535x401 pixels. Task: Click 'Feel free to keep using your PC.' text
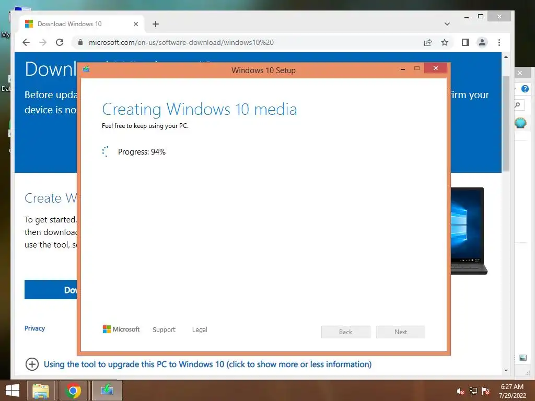click(x=145, y=126)
